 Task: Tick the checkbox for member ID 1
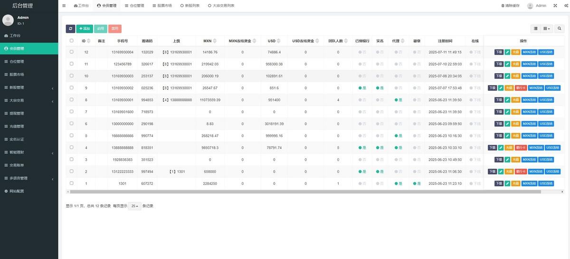pos(72,183)
